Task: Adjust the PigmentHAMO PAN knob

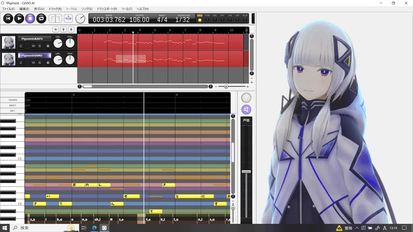Action: pos(70,60)
